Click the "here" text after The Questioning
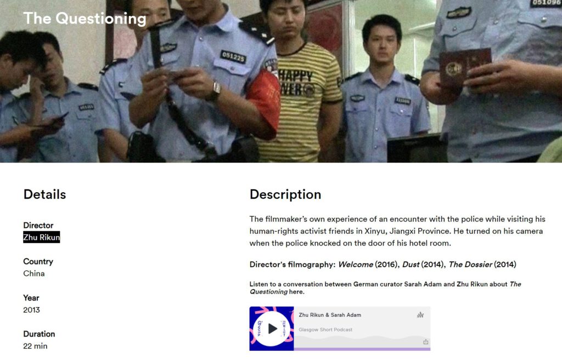The image size is (562, 364). click(x=296, y=292)
